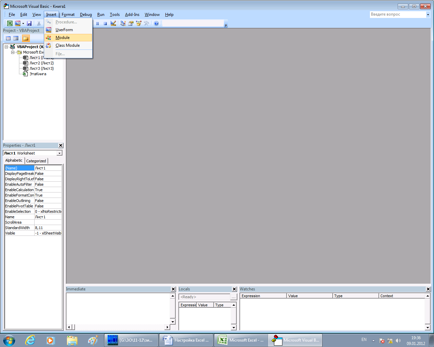Click the Locals call stack ellipsis button
This screenshot has width=434, height=347.
234,297
